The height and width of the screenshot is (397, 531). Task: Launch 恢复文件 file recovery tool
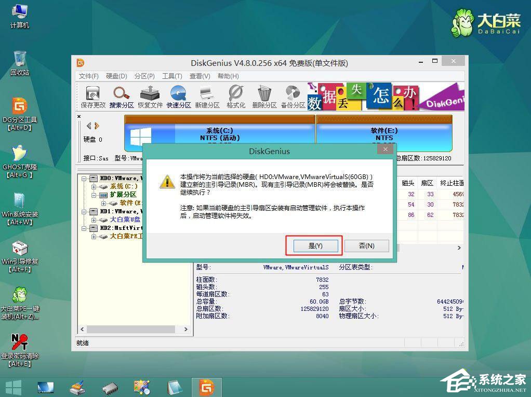(x=150, y=96)
